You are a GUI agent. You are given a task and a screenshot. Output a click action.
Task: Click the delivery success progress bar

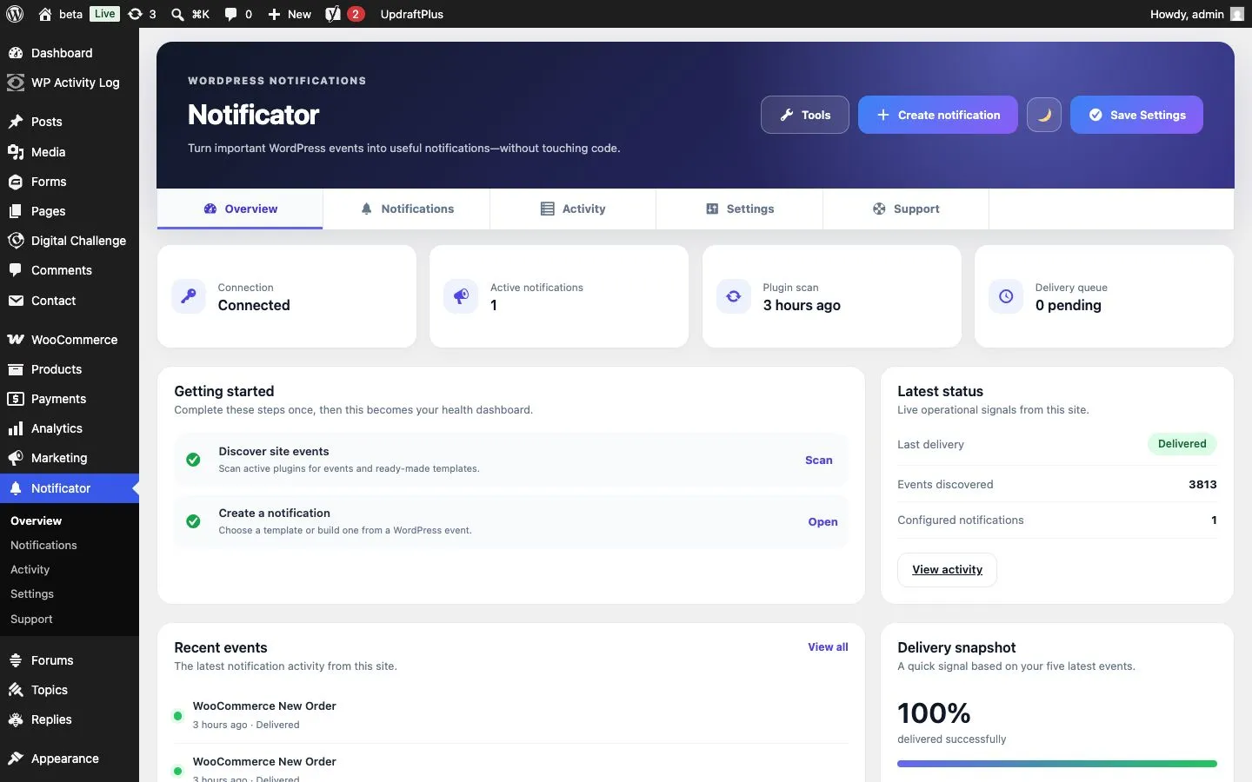coord(1057,764)
